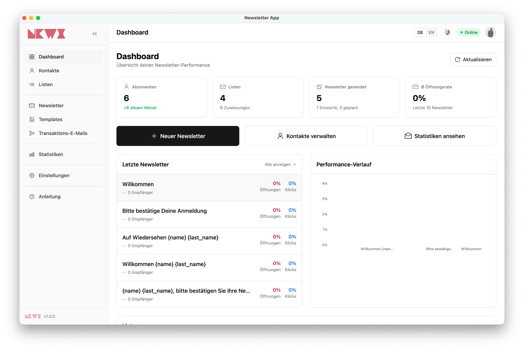Open Templates page in sidebar

51,120
